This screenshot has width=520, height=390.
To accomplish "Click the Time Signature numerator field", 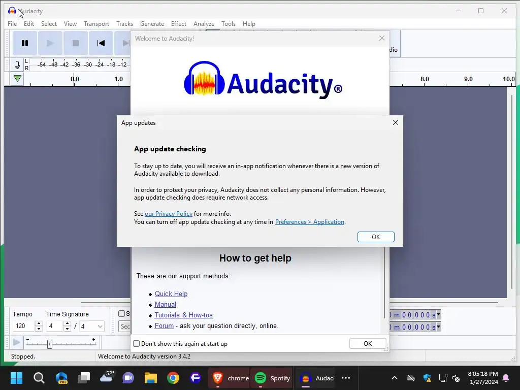I will (x=54, y=326).
